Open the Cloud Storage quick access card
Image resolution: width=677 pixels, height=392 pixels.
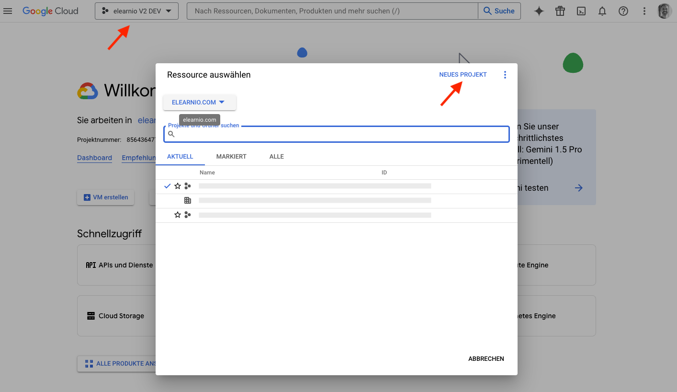click(x=116, y=316)
